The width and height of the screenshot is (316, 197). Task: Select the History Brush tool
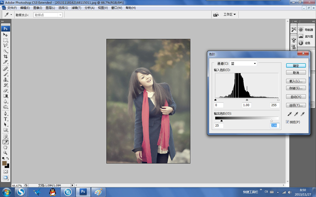[x=5, y=85]
